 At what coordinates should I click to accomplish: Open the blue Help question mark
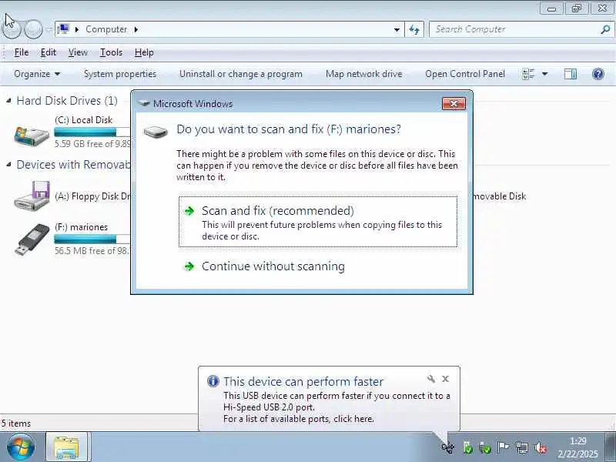(598, 74)
